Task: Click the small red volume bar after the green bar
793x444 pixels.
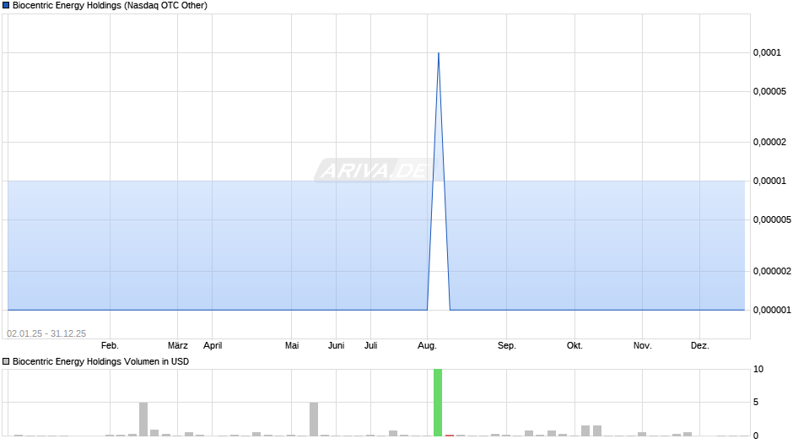Action: (x=450, y=435)
